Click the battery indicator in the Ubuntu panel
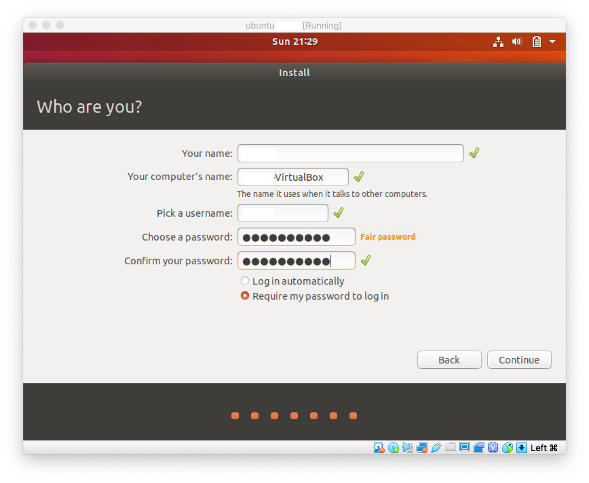 536,41
